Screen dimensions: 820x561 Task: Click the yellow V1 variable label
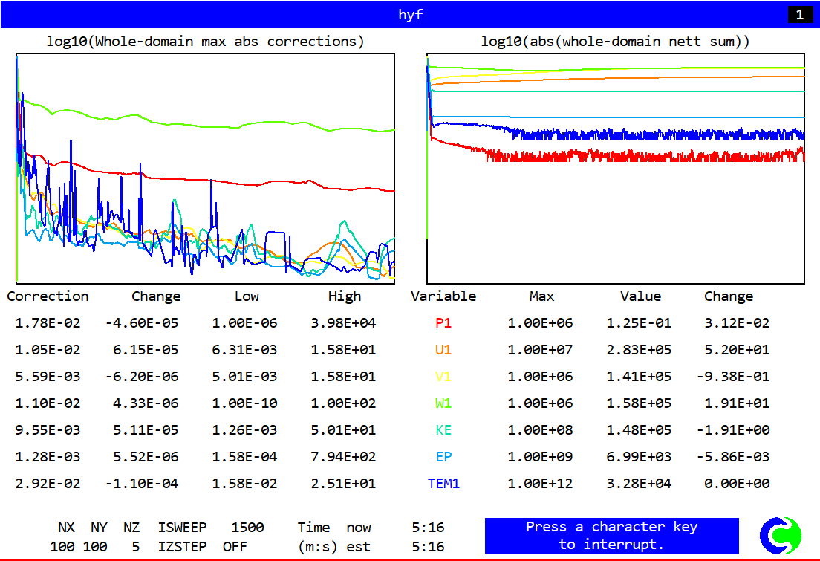point(443,377)
